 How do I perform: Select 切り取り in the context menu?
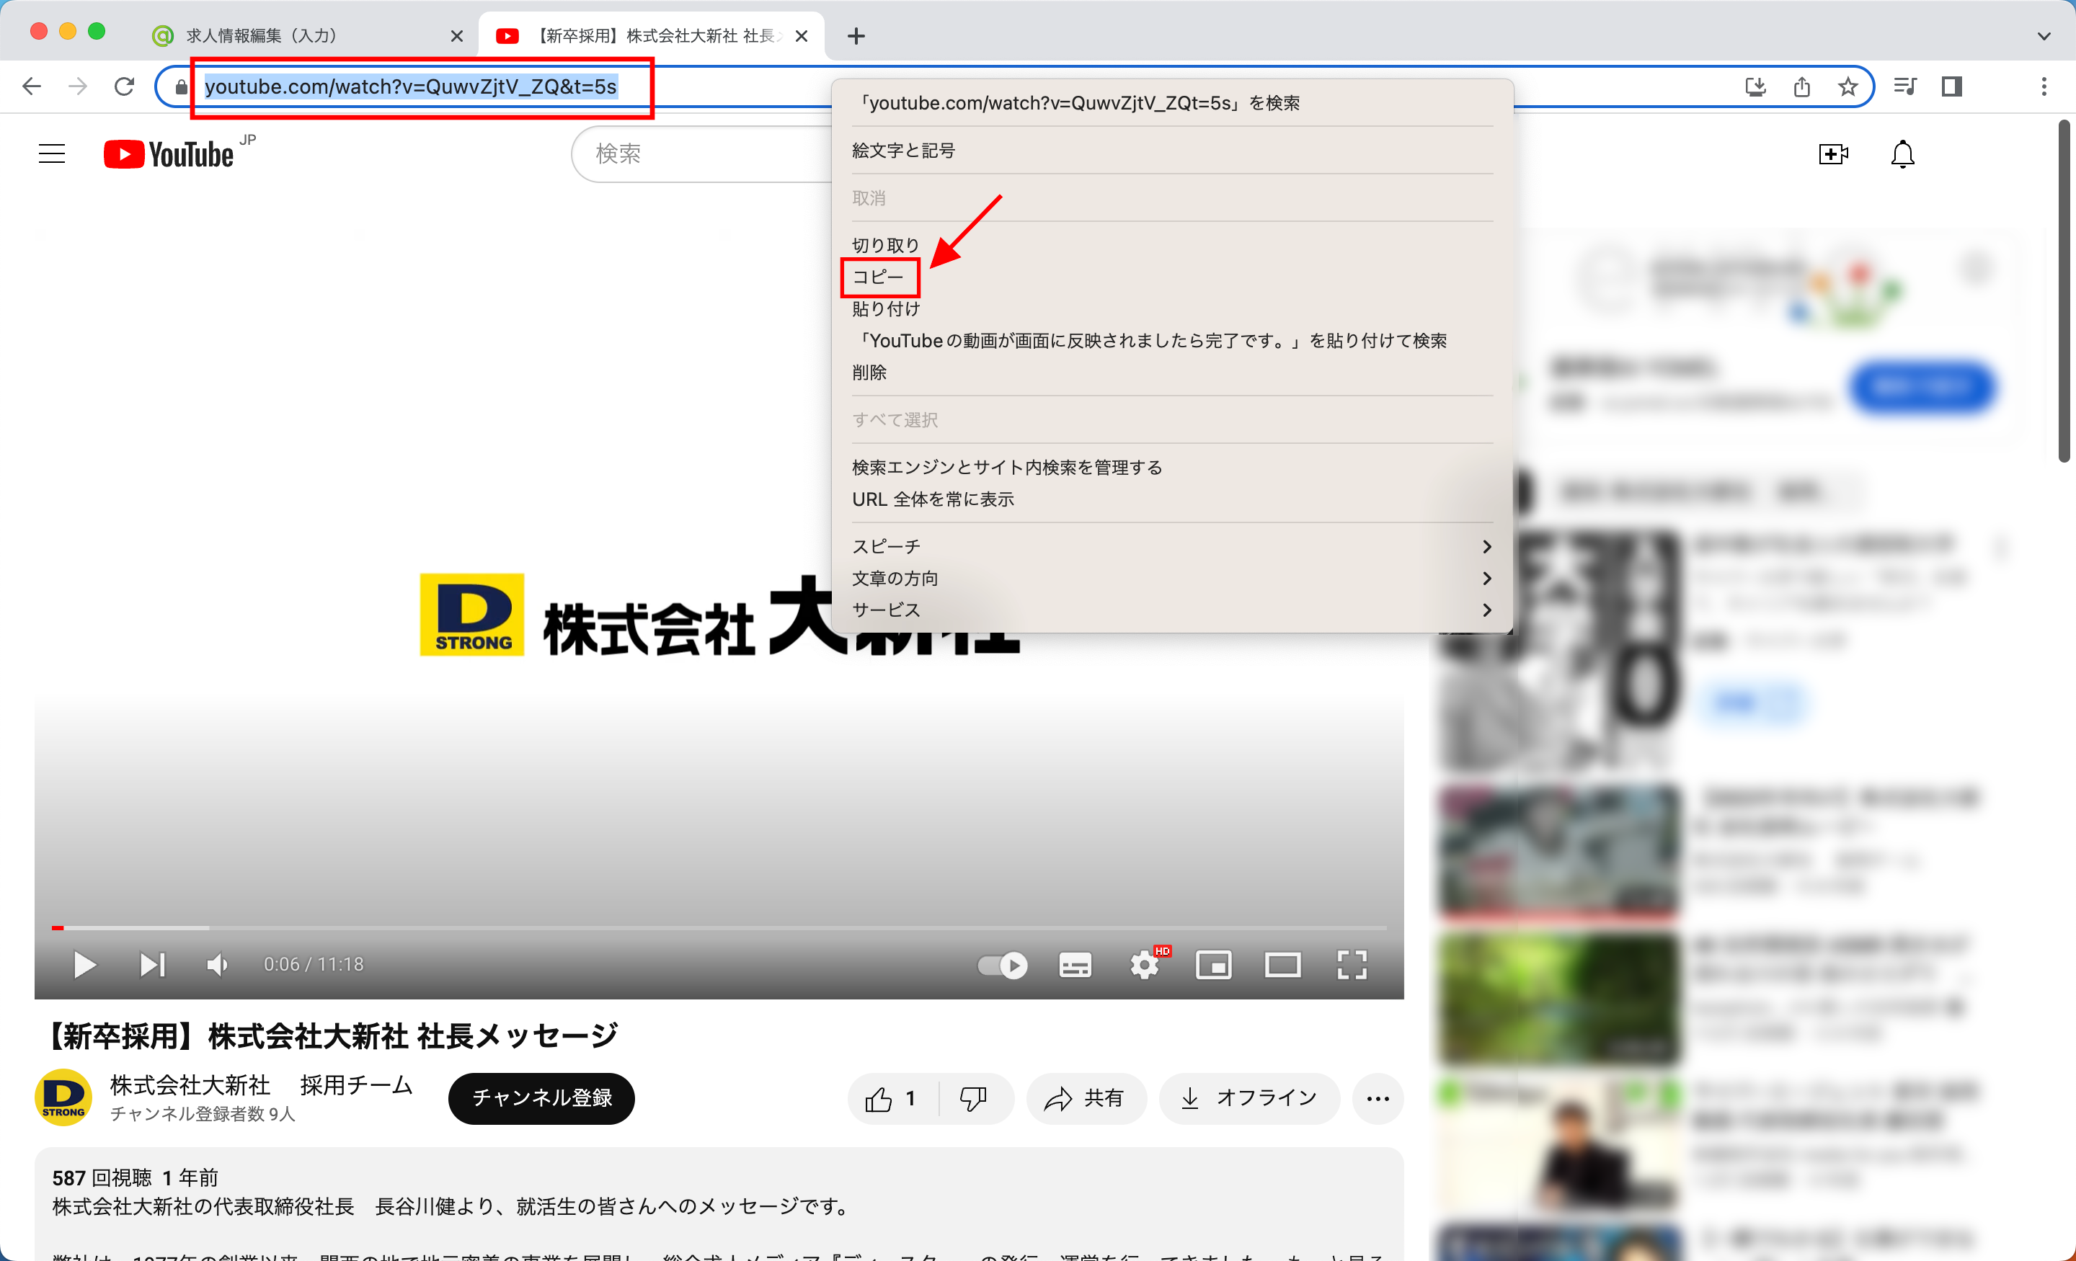[x=884, y=245]
